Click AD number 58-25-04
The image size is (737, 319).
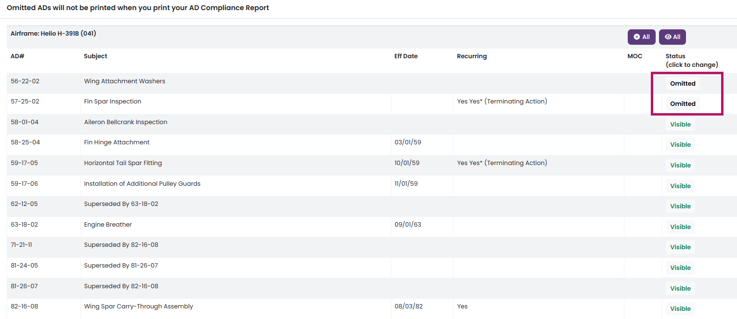click(x=25, y=142)
